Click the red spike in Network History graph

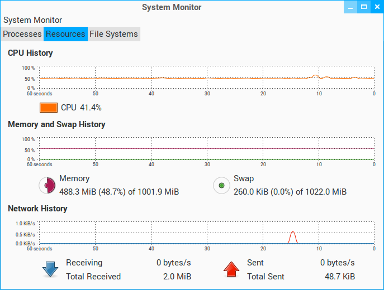[292, 237]
